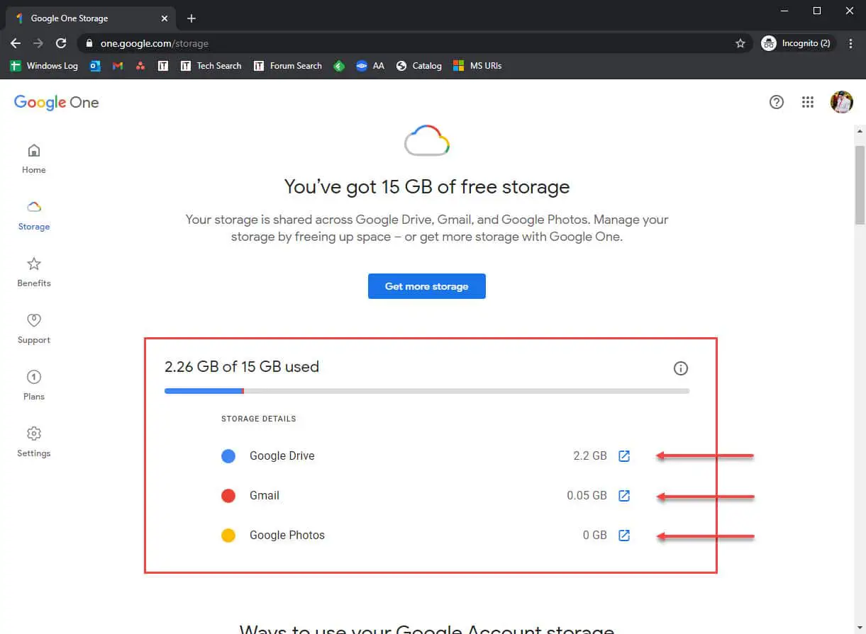Open Google Drive storage external link icon
This screenshot has width=866, height=634.
pyautogui.click(x=624, y=455)
